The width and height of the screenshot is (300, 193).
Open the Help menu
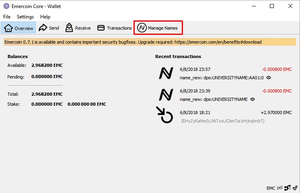click(45, 17)
